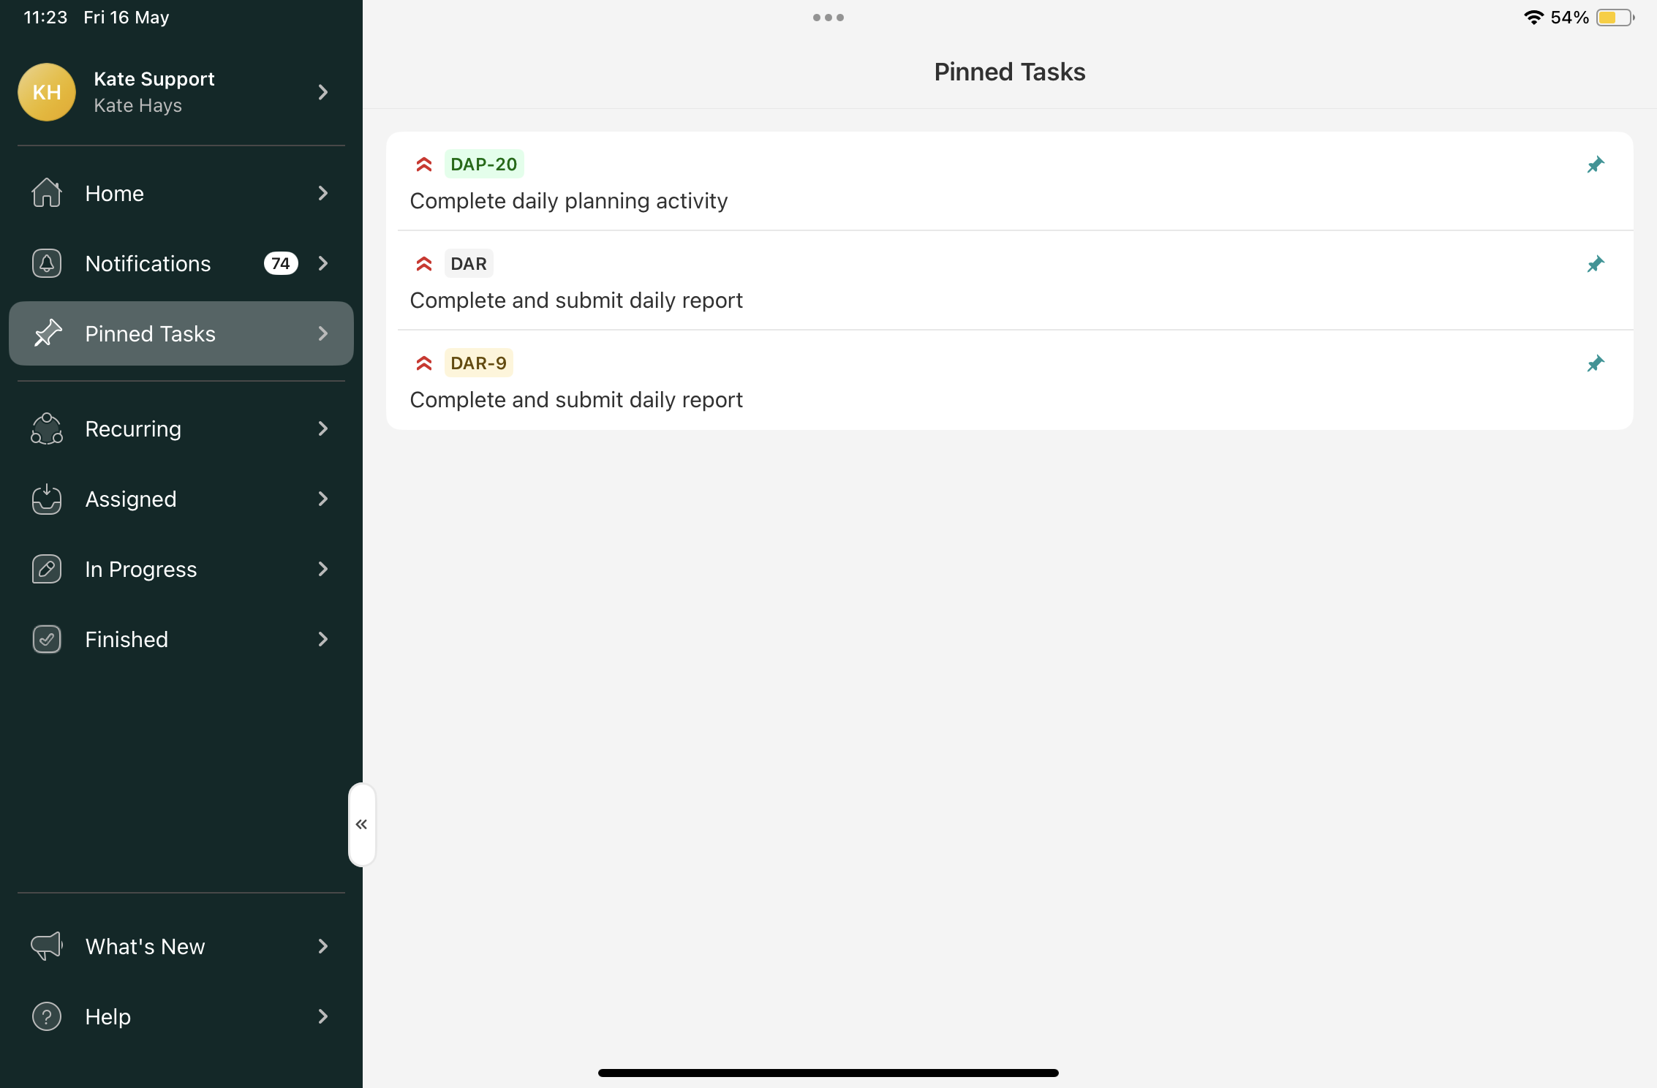This screenshot has width=1657, height=1088.
Task: Click the Home house icon
Action: click(47, 193)
